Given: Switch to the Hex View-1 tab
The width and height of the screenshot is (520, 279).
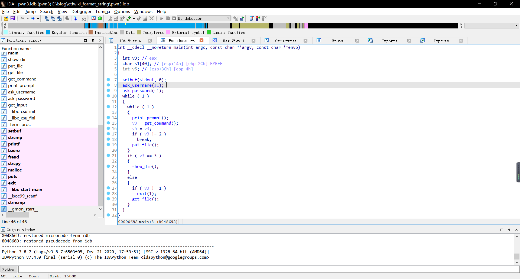Looking at the screenshot, I should tap(233, 41).
